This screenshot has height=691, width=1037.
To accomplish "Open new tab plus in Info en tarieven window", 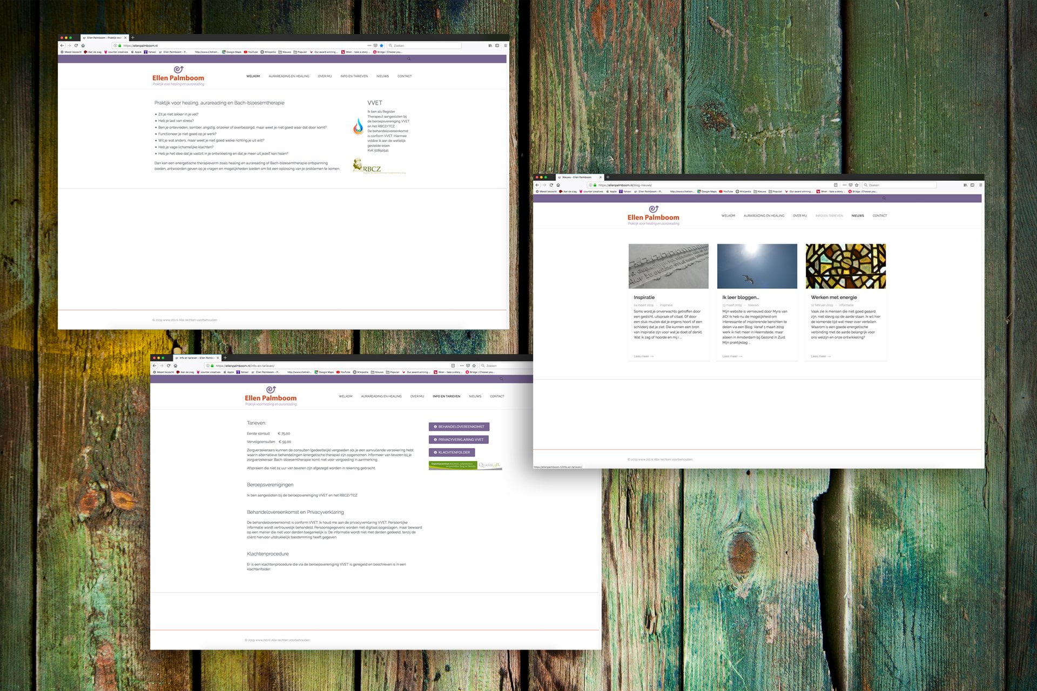I will pyautogui.click(x=225, y=357).
